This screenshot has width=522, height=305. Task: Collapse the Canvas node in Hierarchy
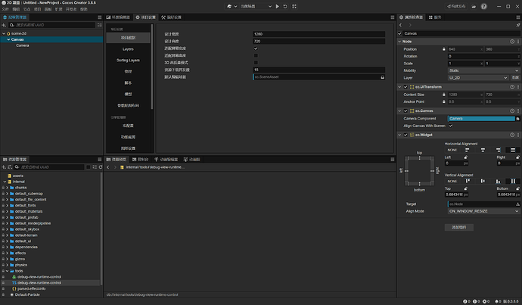[8, 39]
